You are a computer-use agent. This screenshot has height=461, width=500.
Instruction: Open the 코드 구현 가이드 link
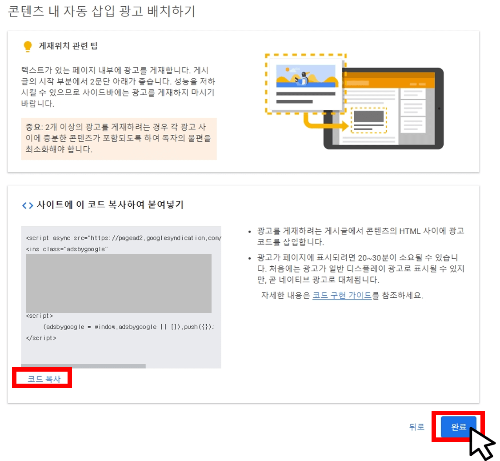tap(342, 296)
